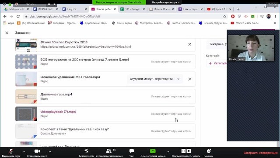Close the Завдання assignment editor with X

pos(7,33)
